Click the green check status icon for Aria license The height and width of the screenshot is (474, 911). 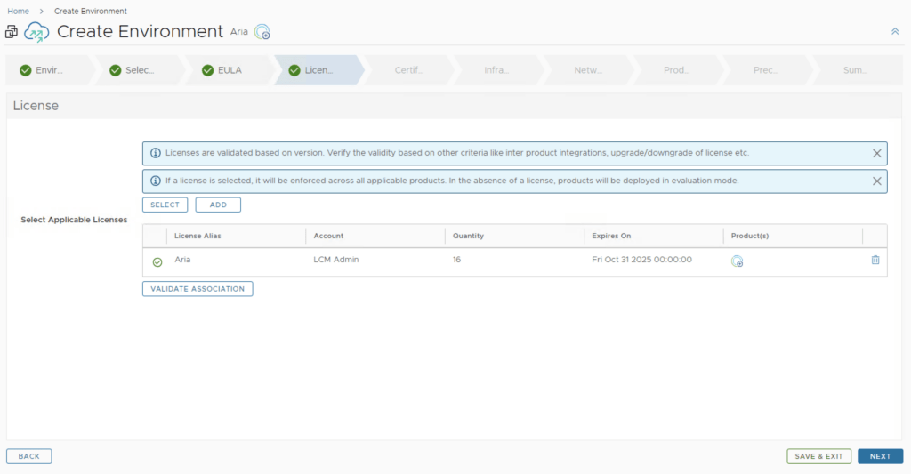[x=157, y=261]
